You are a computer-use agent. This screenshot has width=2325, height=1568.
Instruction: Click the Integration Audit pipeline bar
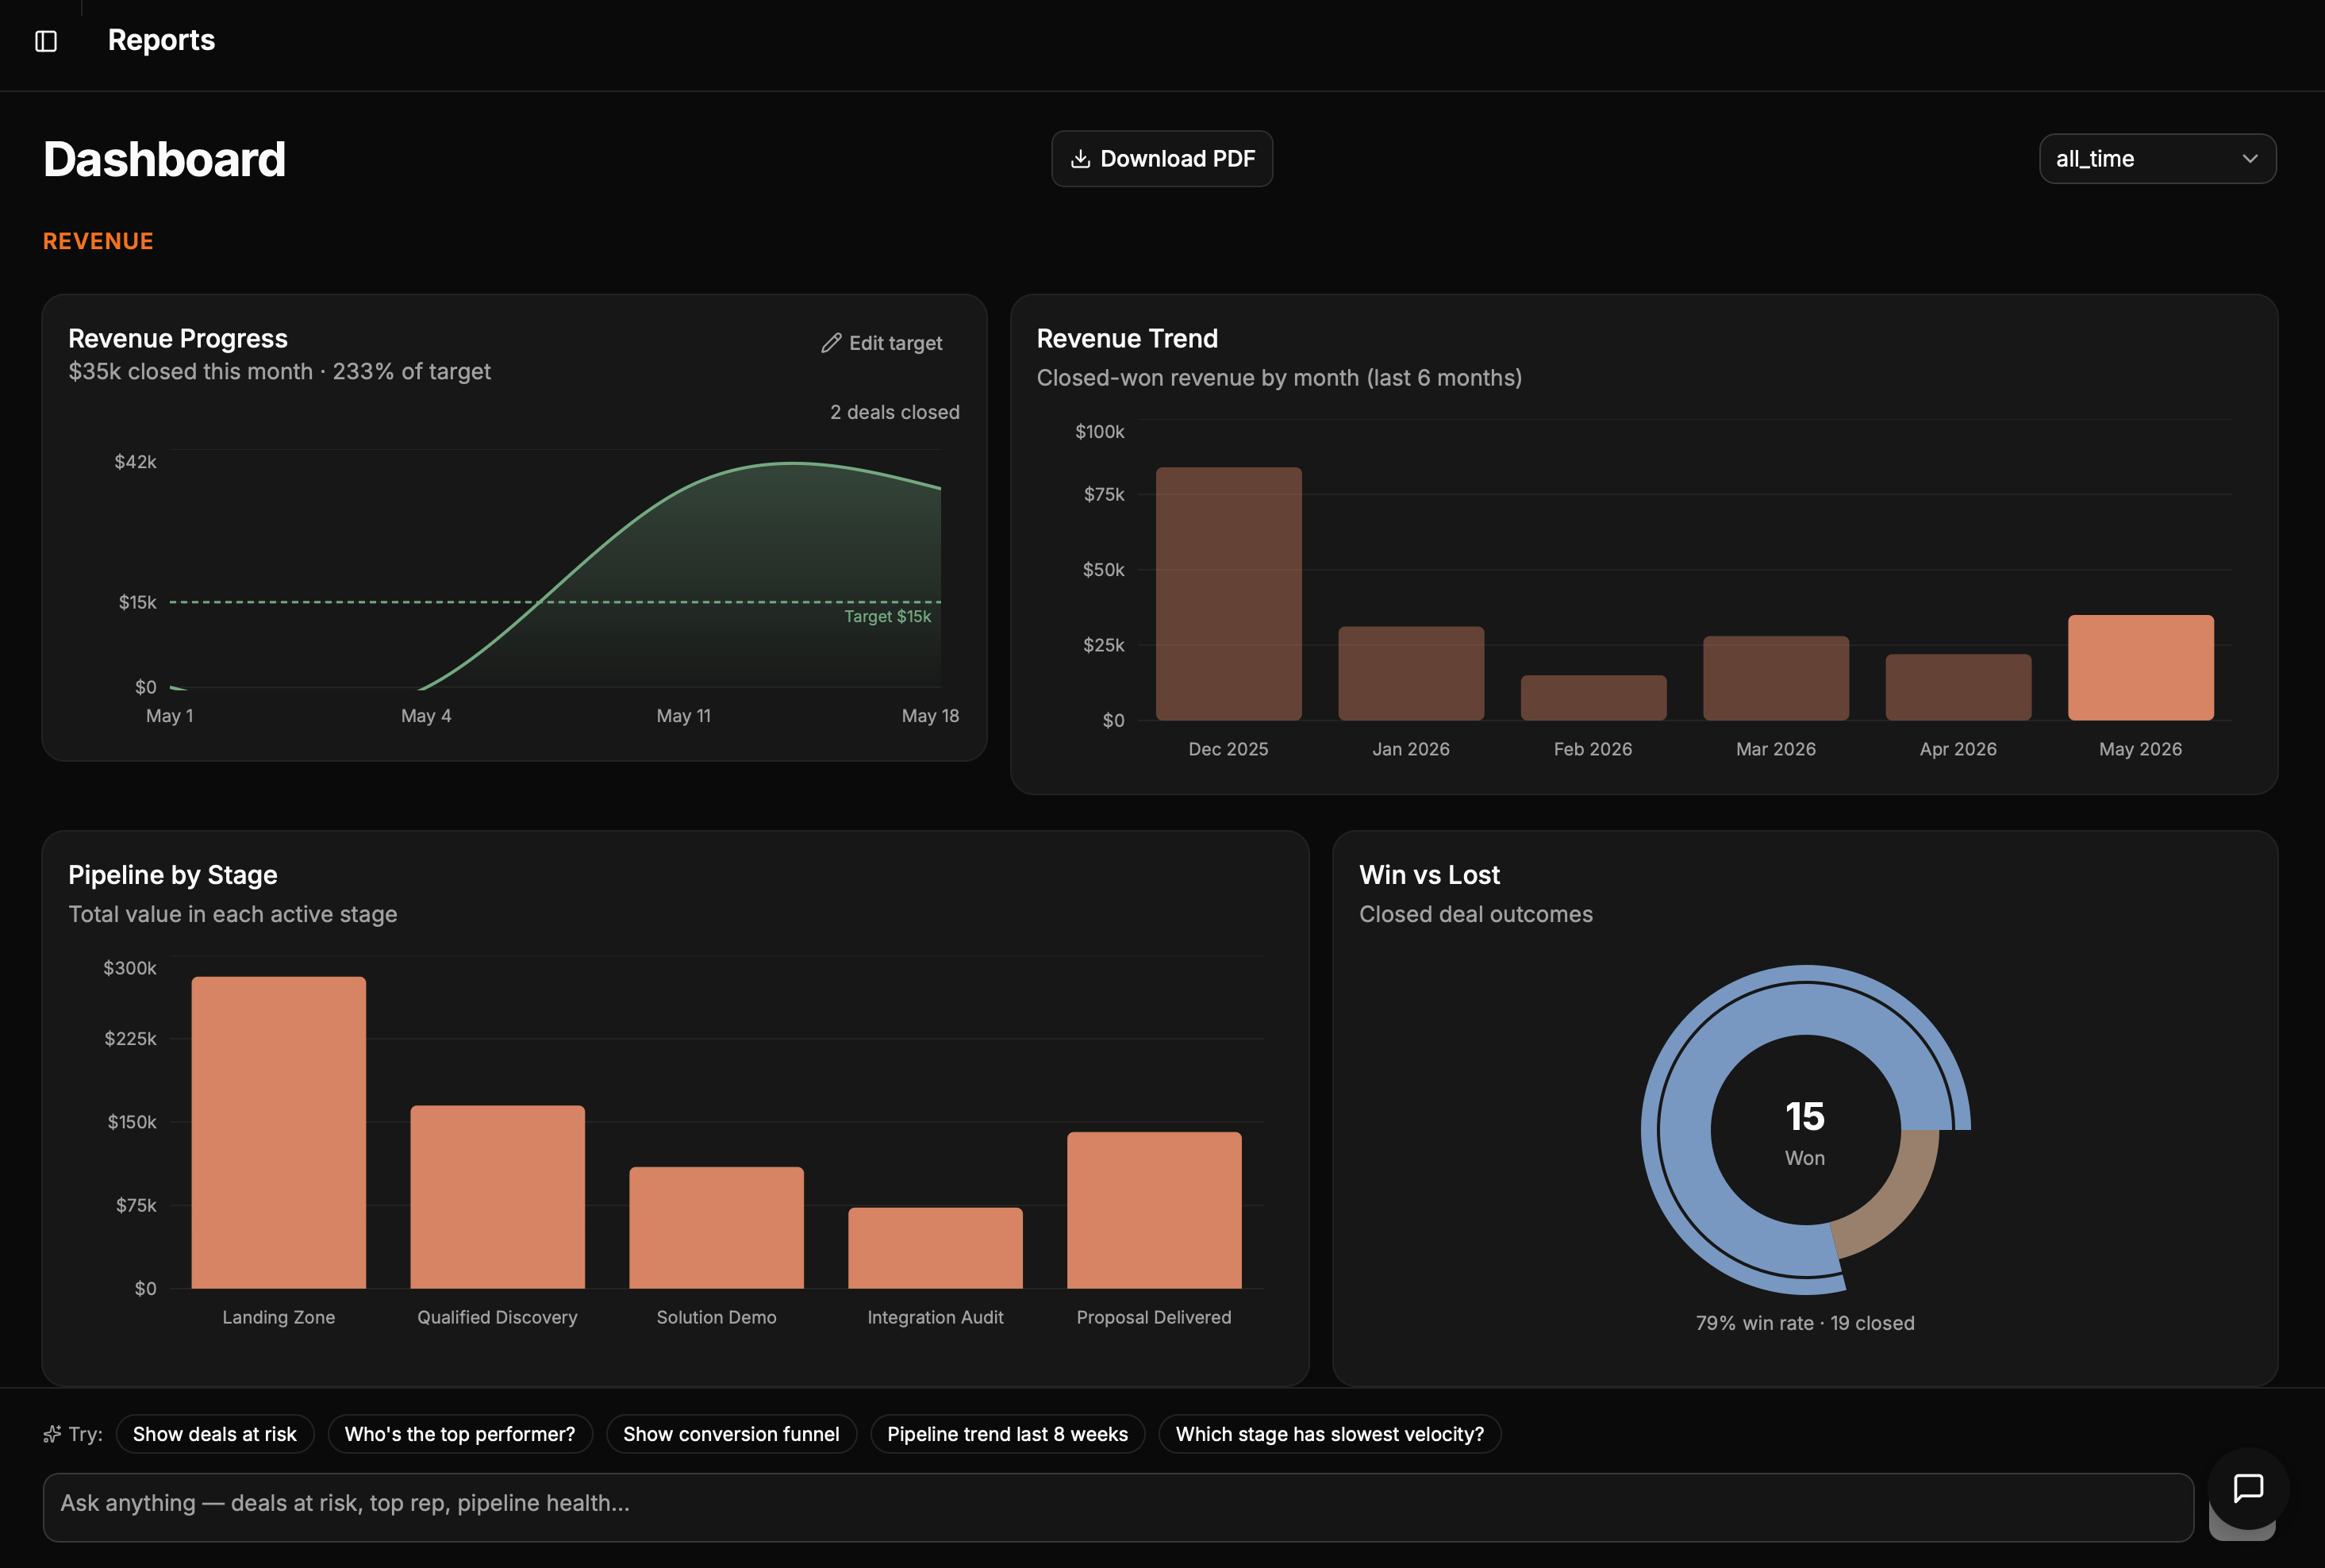(935, 1248)
